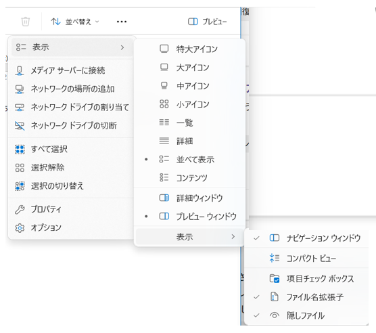376x333 pixels.
Task: Click the navigation pane icon
Action: 275,238
